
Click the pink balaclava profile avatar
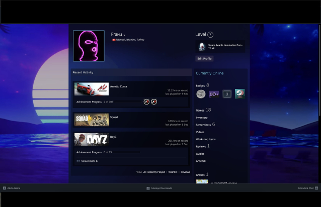(89, 46)
